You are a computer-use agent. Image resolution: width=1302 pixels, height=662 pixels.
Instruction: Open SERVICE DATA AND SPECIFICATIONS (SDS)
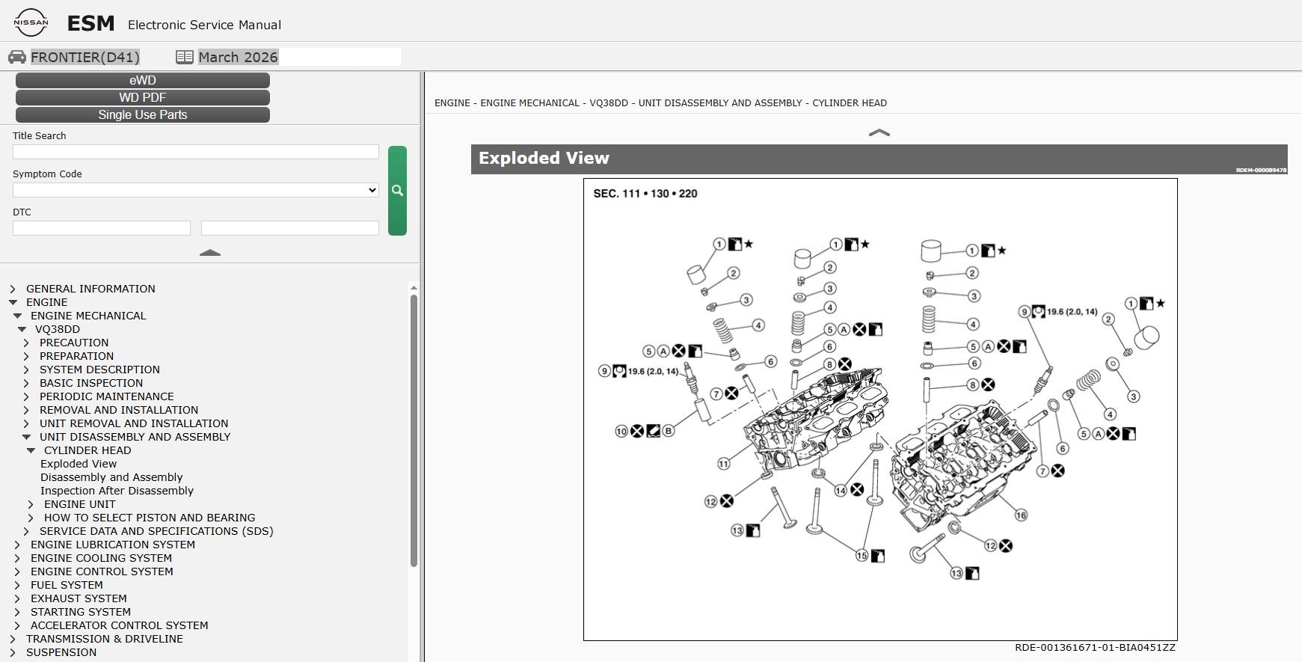(x=156, y=531)
